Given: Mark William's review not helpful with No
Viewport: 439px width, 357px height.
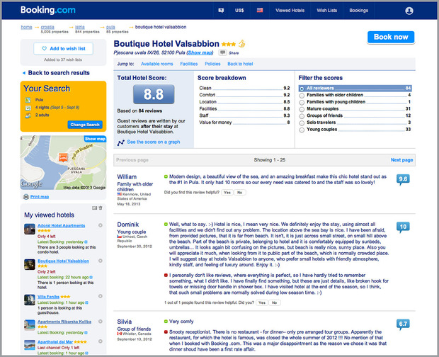Looking at the screenshot, I should point(239,193).
